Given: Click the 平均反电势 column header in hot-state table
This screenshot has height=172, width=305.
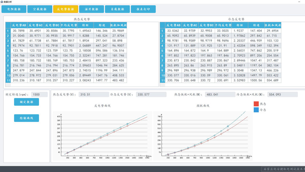Looking at the screenshot, I should (69, 25).
